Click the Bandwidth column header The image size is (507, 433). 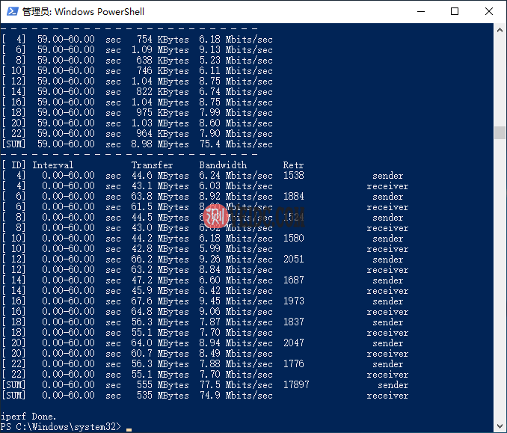[223, 165]
